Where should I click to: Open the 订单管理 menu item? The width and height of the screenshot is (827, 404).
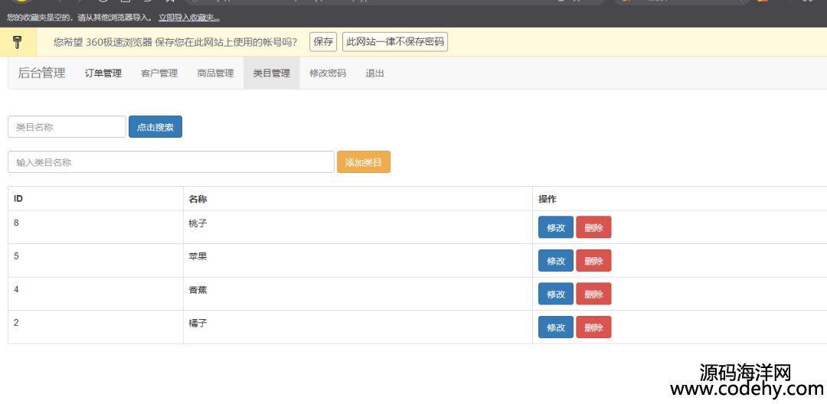pyautogui.click(x=103, y=73)
